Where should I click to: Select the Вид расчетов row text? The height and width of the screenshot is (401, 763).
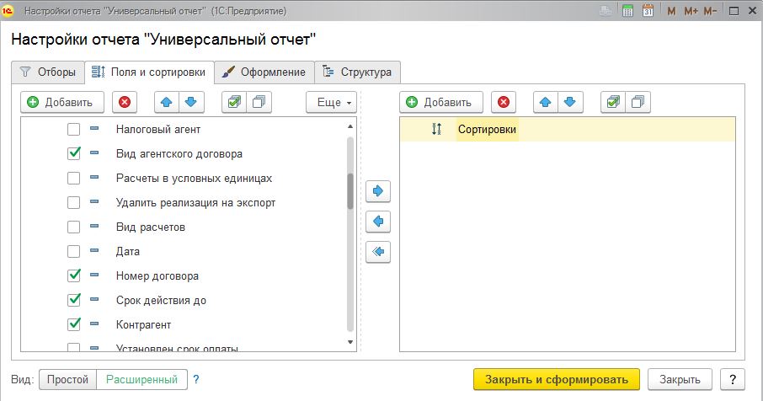(151, 227)
